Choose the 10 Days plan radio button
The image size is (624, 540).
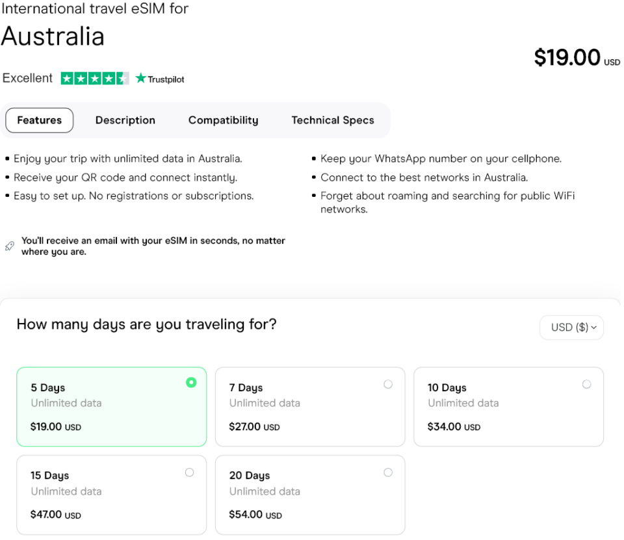[x=587, y=384]
